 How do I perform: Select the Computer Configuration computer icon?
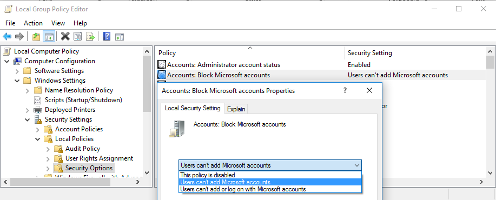pyautogui.click(x=17, y=61)
